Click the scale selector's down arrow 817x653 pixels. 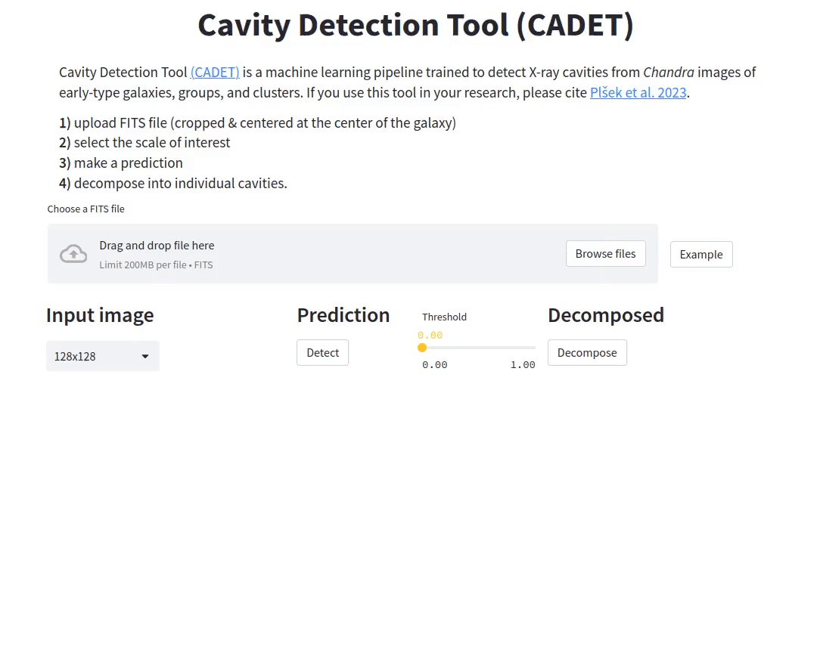click(145, 356)
